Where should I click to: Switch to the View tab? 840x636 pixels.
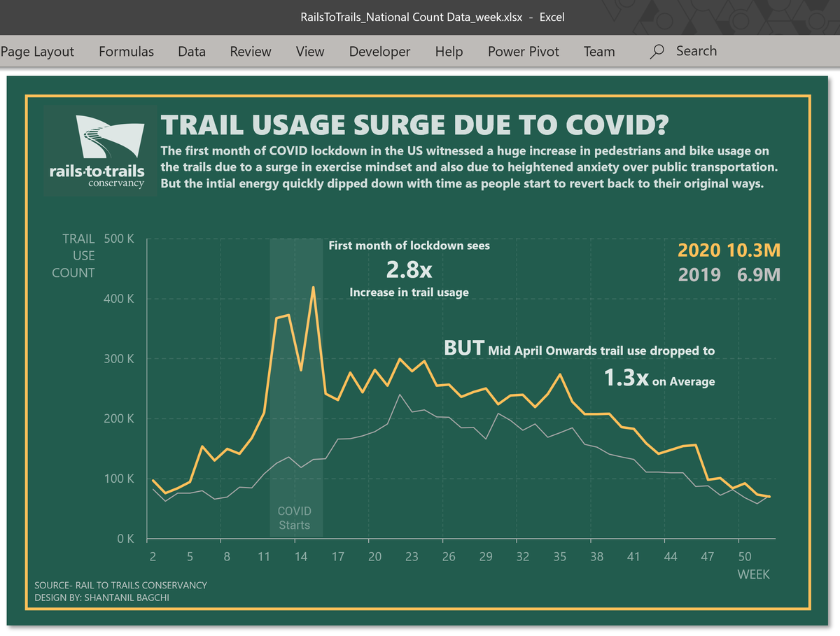click(310, 51)
